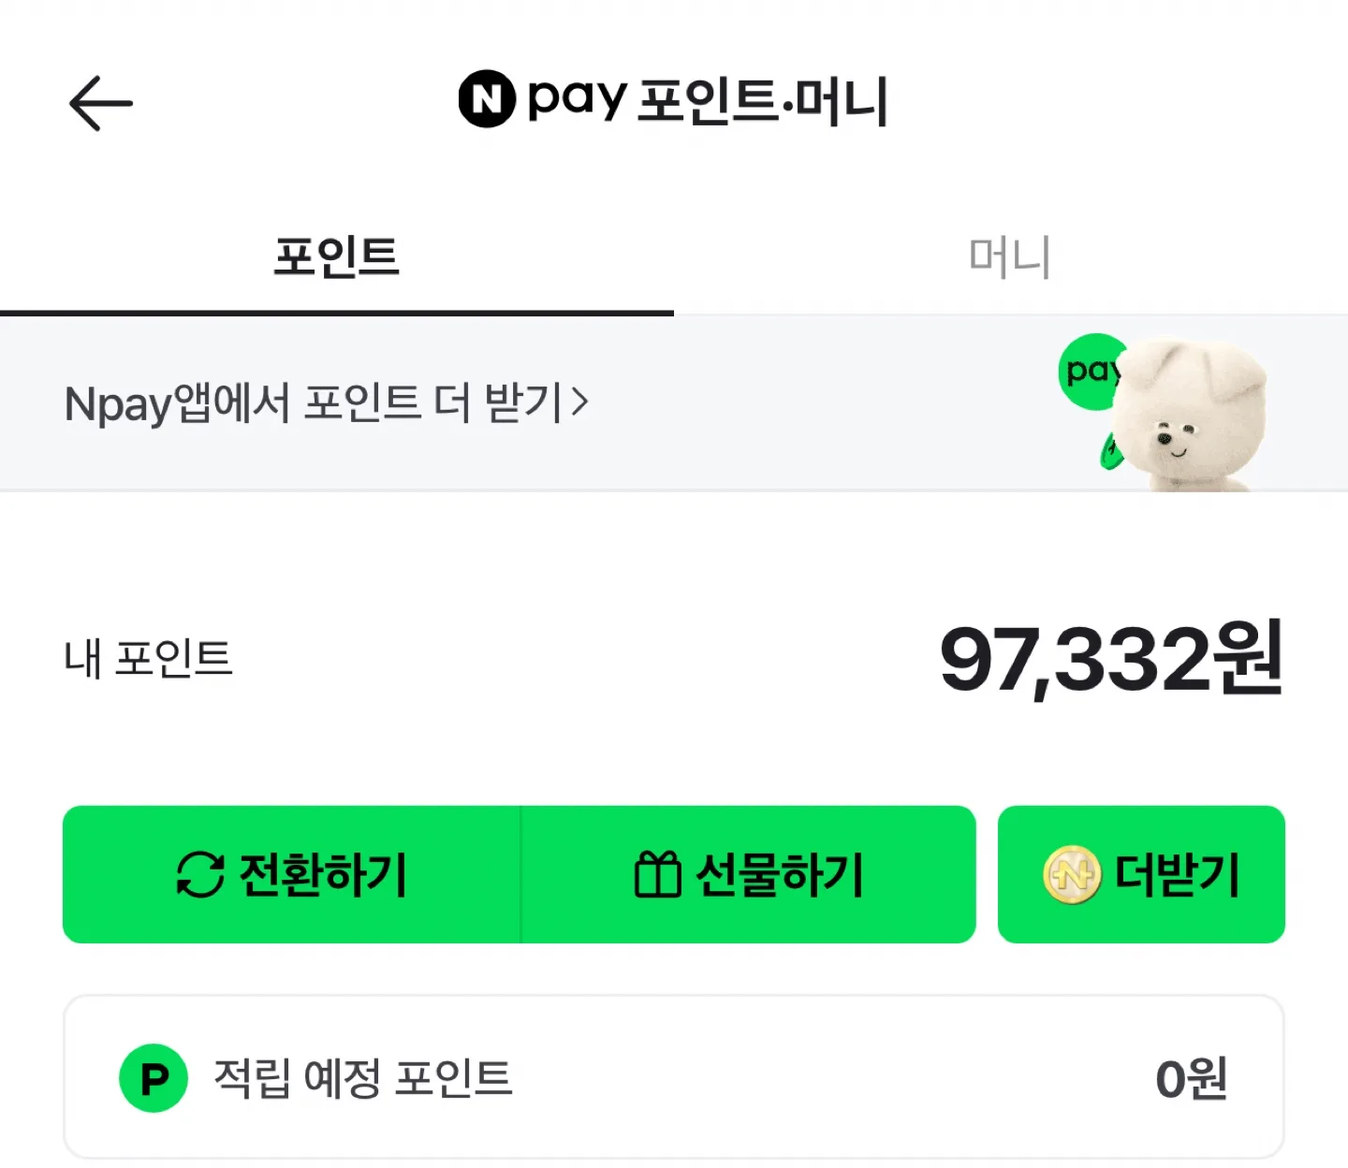Open the 적립 예정 포인트 row
The height and width of the screenshot is (1168, 1348).
674,1077
